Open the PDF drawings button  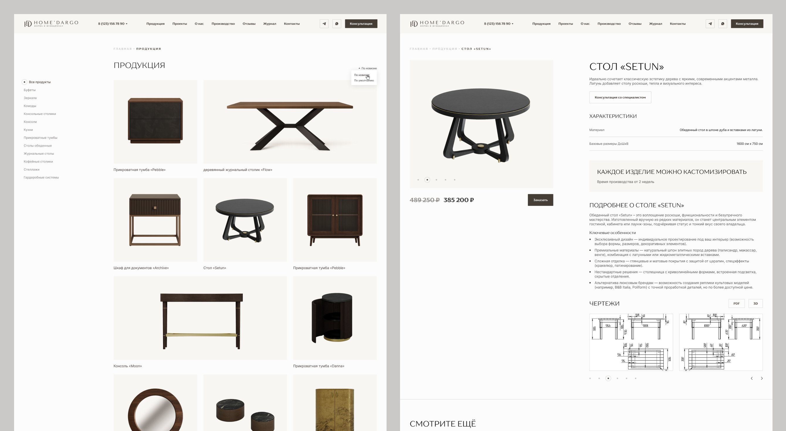(736, 303)
